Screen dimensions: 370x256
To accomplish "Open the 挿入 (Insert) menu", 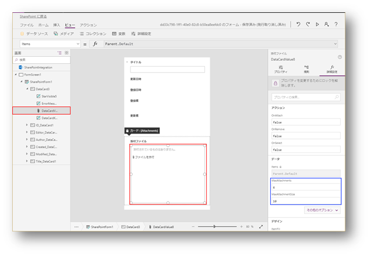I will pyautogui.click(x=57, y=25).
